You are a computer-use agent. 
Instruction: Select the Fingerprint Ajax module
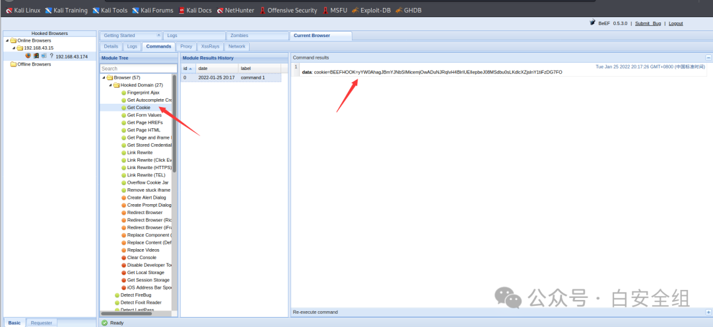click(x=143, y=92)
